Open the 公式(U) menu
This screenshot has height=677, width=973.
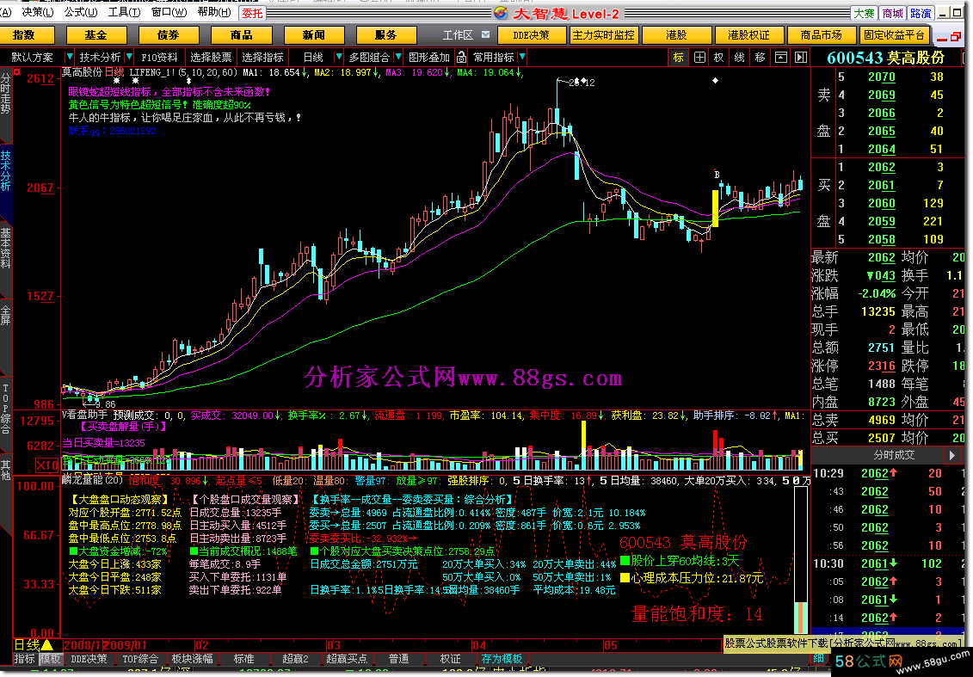click(81, 12)
